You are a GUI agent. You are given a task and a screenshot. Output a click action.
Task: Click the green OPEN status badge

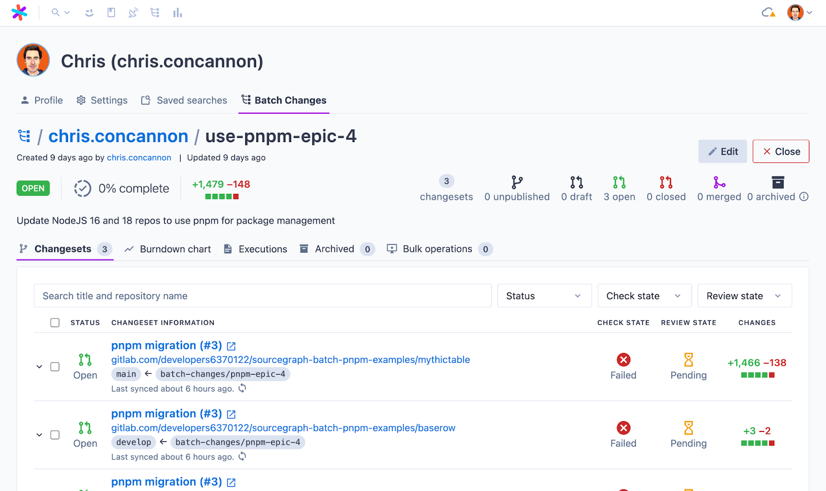click(x=33, y=189)
